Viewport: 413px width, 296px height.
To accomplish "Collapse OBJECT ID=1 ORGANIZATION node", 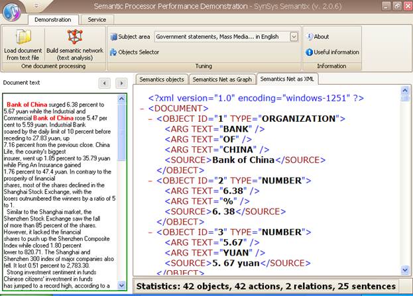I will coord(150,119).
